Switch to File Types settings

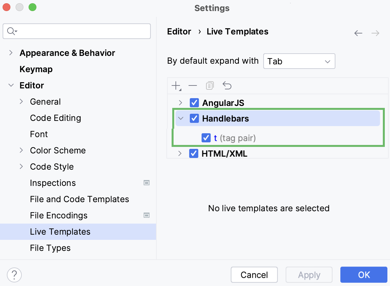50,248
